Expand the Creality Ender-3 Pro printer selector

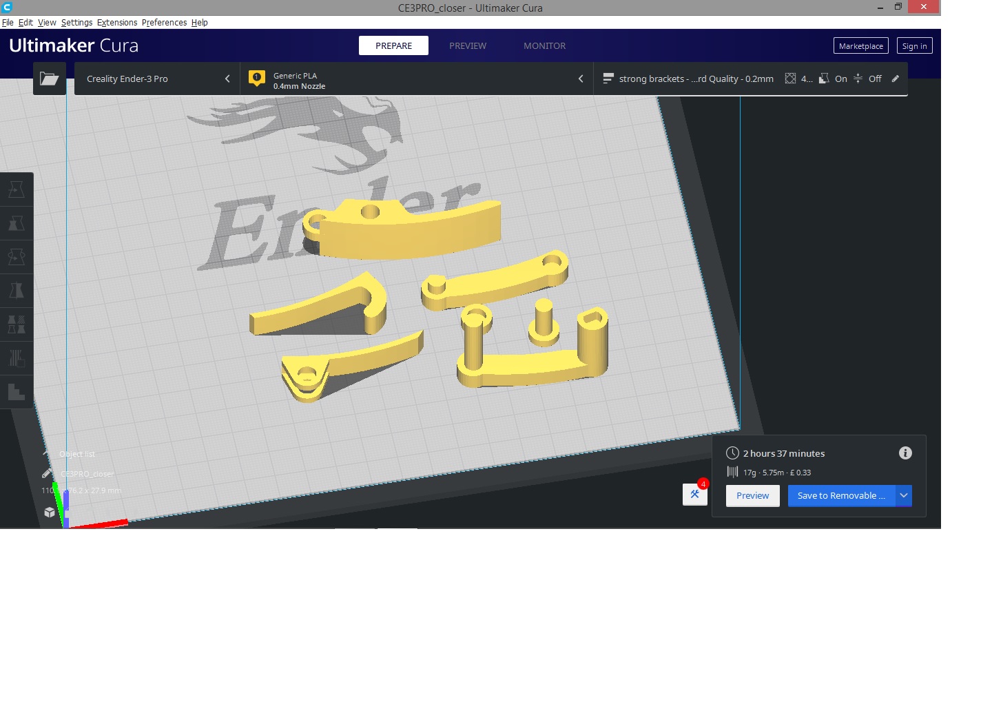[x=157, y=79]
